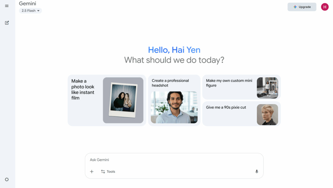Select "Give me a 90s pixie cut"
The width and height of the screenshot is (333, 188).
click(226, 107)
